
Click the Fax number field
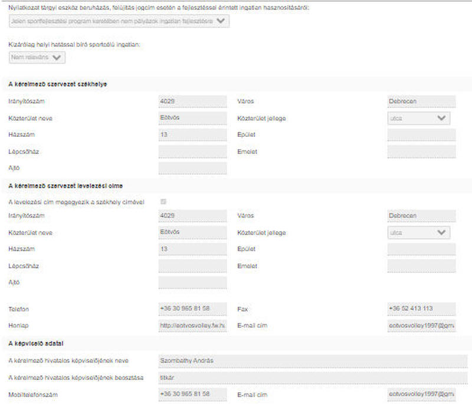(421, 309)
